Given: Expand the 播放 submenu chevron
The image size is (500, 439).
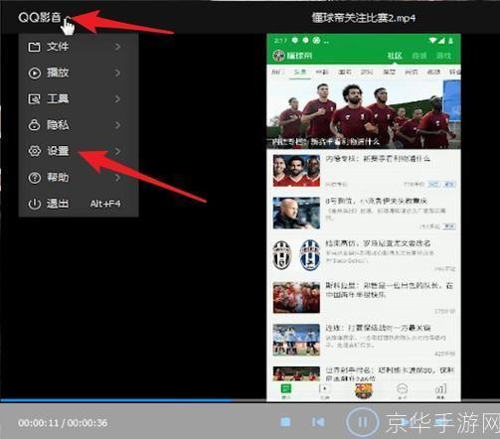Looking at the screenshot, I should [117, 73].
